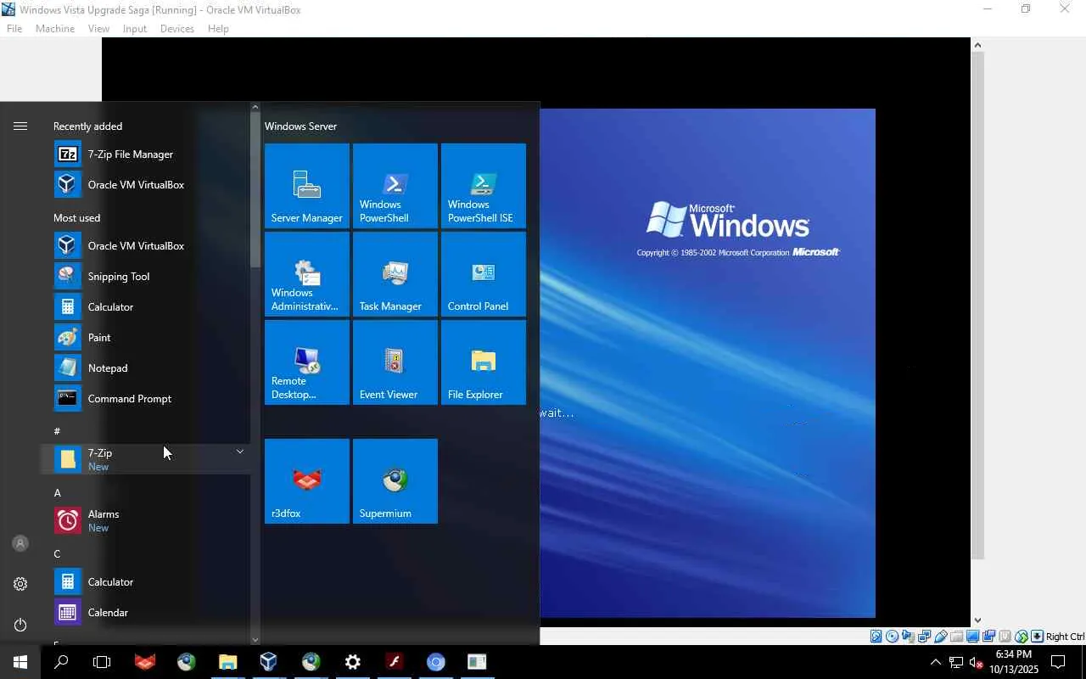Open 7-Zip File Manager under Recently added
The width and height of the screenshot is (1086, 679).
coord(145,154)
